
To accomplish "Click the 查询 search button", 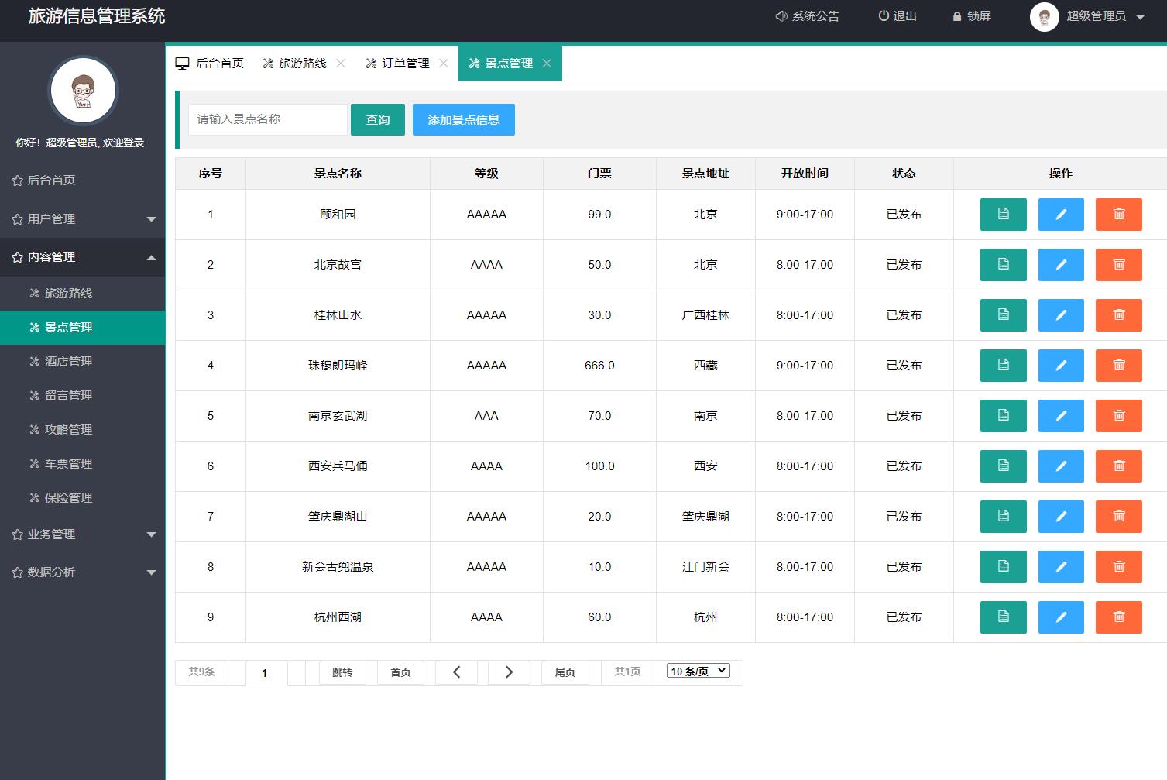I will [x=377, y=119].
